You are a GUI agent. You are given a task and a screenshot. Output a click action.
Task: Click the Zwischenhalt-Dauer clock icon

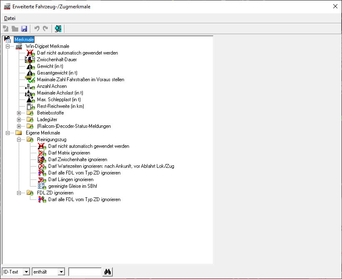point(30,60)
